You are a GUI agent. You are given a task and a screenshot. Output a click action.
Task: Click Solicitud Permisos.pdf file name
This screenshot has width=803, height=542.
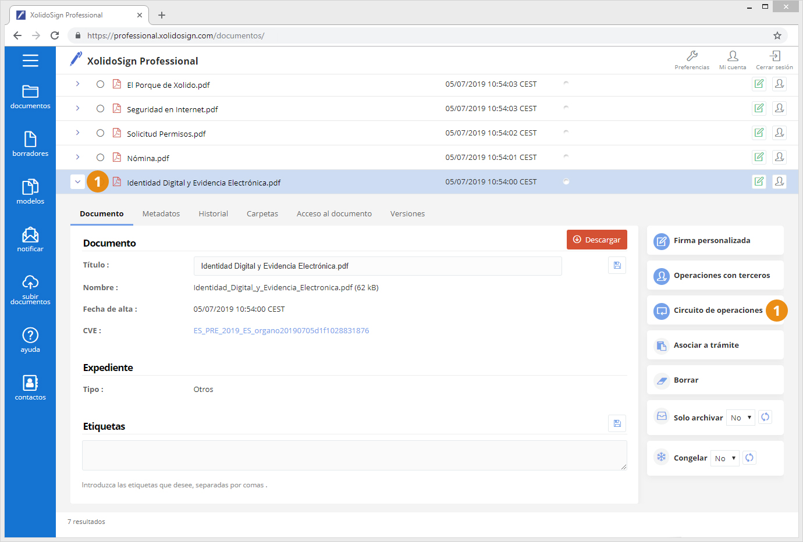click(x=166, y=134)
